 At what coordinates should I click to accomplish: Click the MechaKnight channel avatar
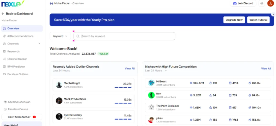(59, 85)
